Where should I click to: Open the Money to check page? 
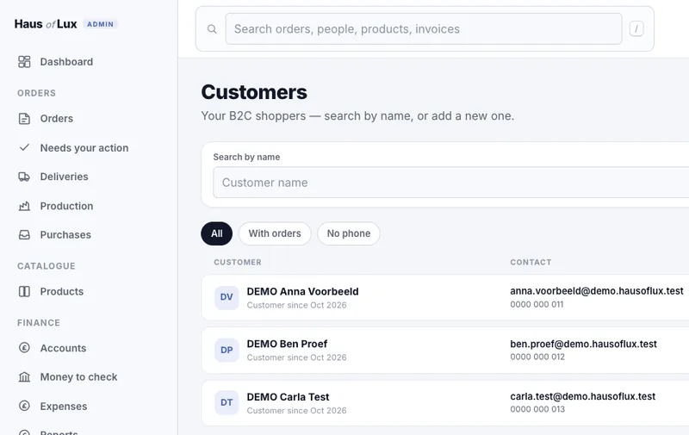pyautogui.click(x=78, y=377)
